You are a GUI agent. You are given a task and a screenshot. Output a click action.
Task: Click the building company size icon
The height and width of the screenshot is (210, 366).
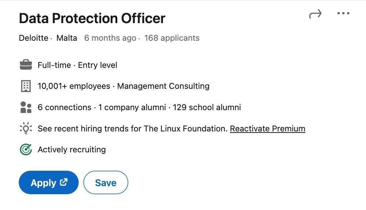(x=26, y=86)
